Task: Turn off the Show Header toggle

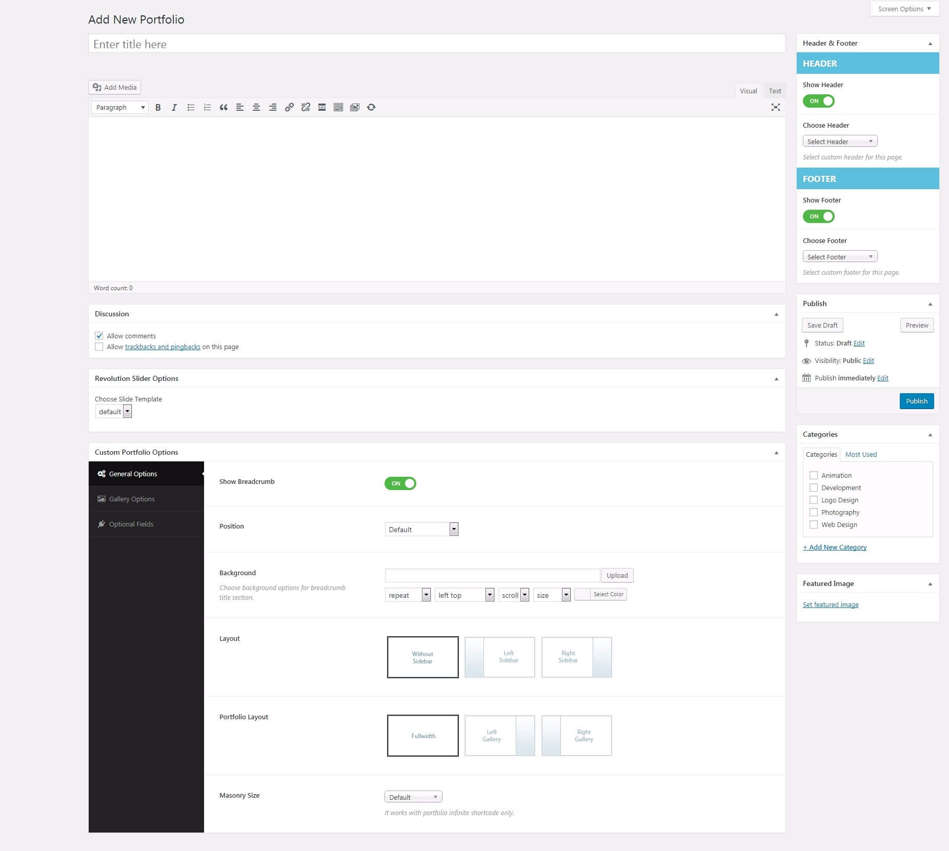Action: (819, 101)
